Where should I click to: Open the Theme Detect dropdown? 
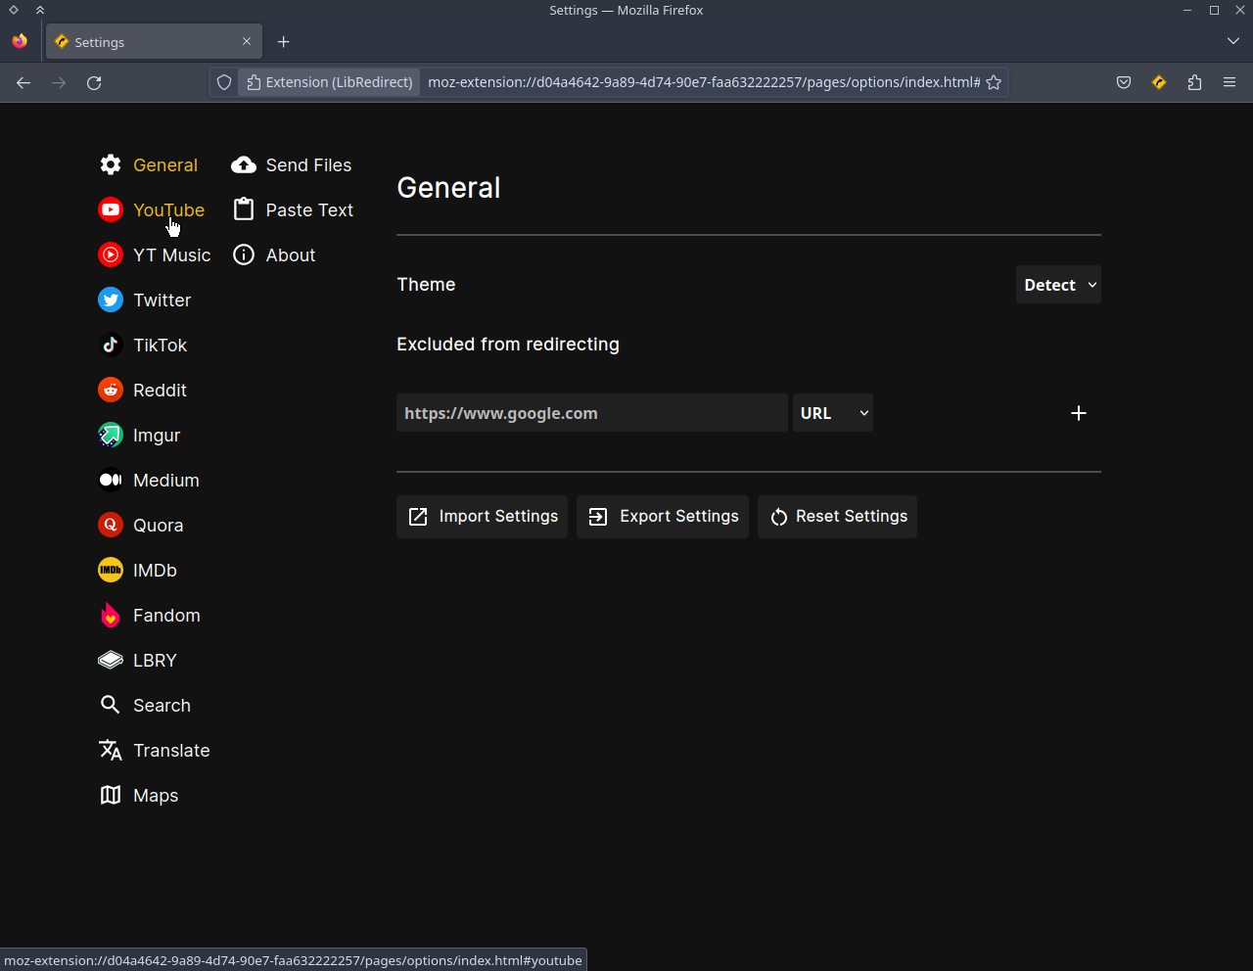[1058, 285]
